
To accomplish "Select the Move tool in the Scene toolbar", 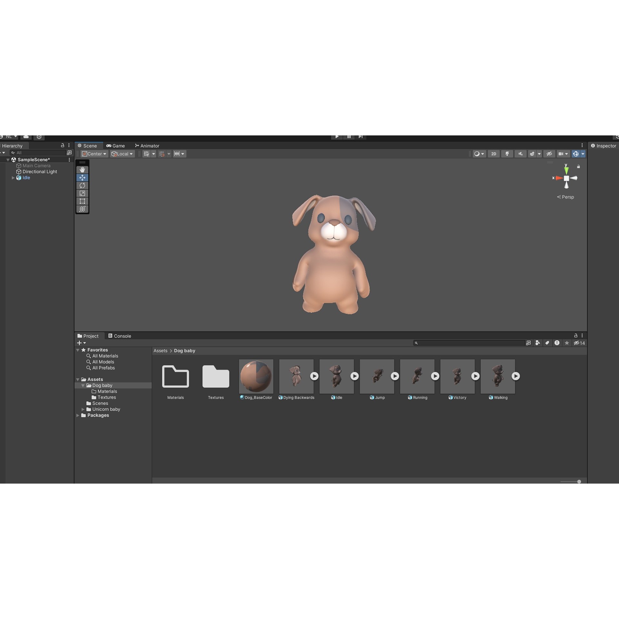I will tap(82, 178).
